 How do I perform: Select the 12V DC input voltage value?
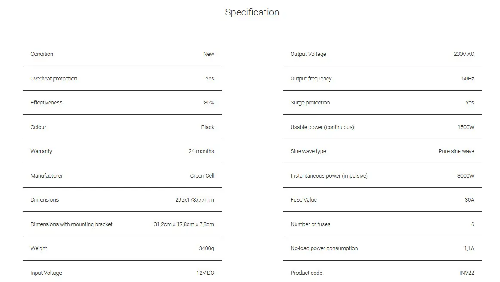click(x=205, y=273)
